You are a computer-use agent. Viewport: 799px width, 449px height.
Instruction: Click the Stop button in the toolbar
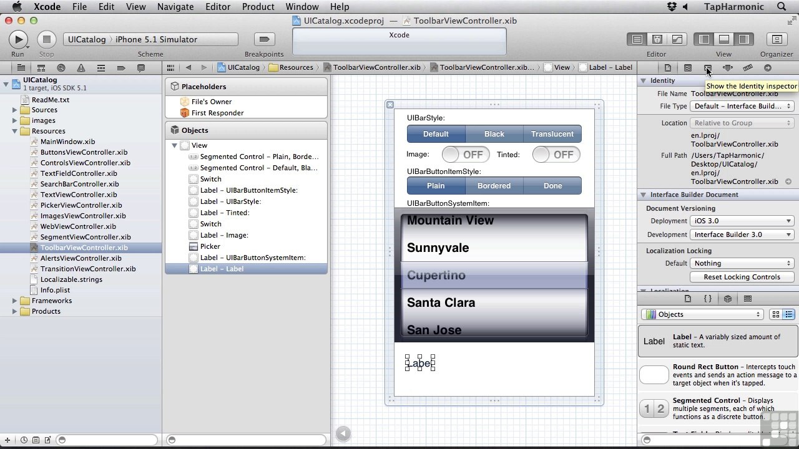pos(46,39)
